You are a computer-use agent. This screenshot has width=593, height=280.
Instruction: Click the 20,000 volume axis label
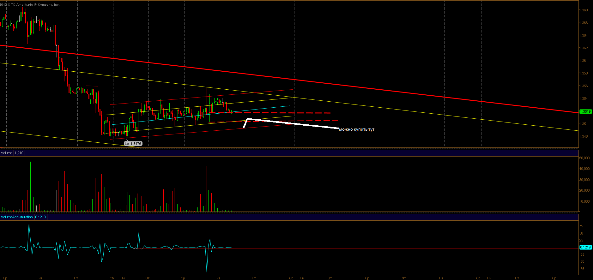click(x=584, y=190)
